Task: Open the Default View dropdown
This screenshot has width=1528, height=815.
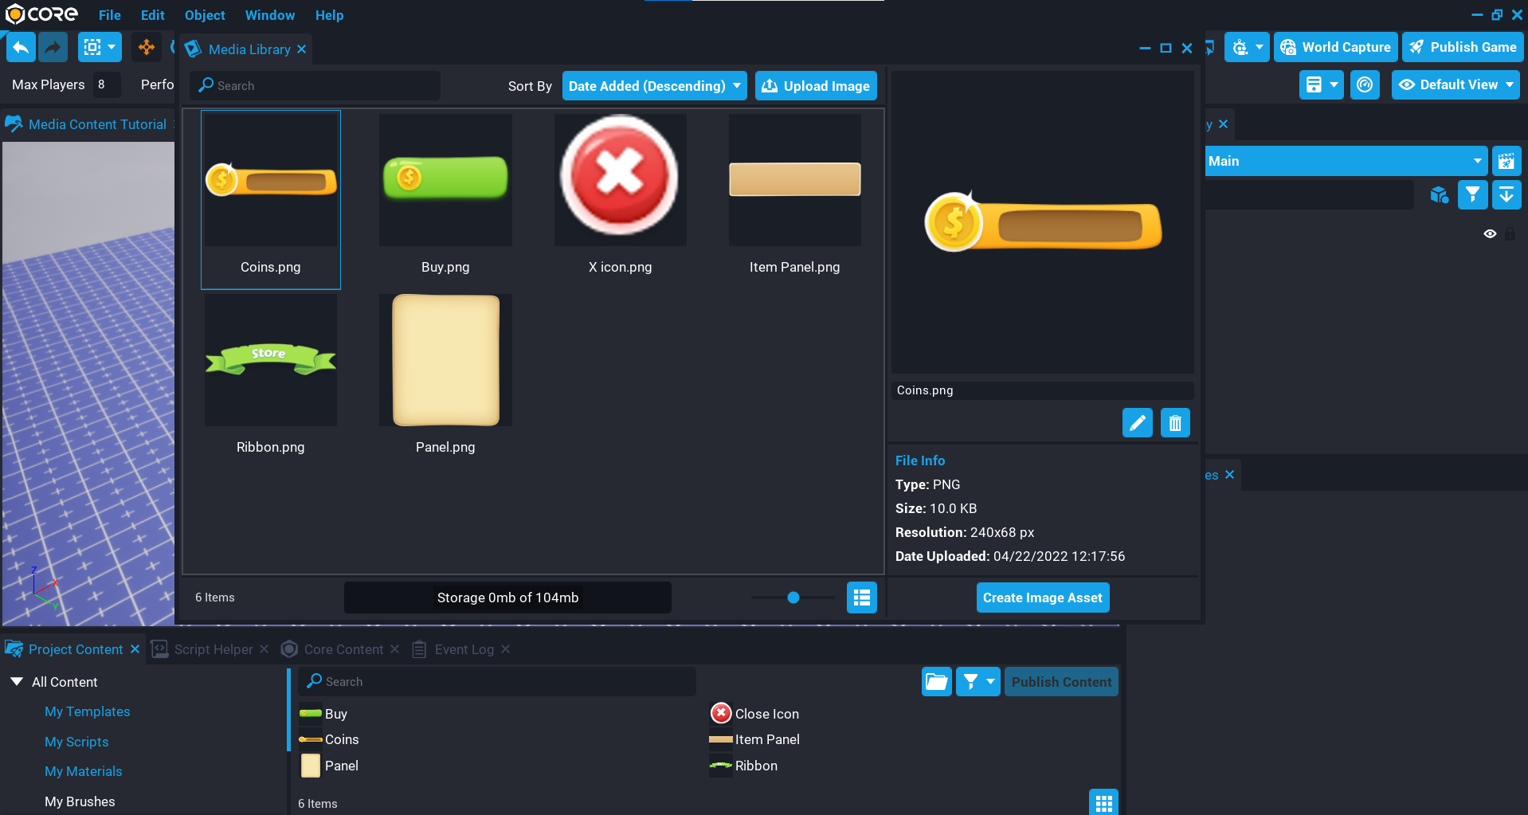Action: 1455,85
